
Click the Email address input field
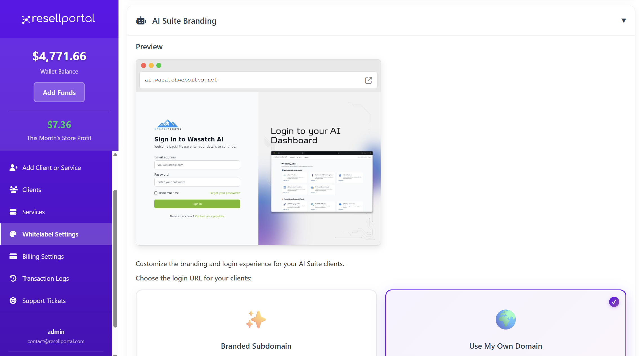[x=197, y=165]
